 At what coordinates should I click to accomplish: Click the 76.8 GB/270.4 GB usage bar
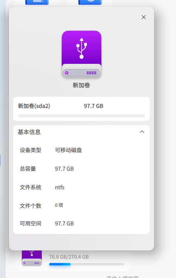click(86, 264)
